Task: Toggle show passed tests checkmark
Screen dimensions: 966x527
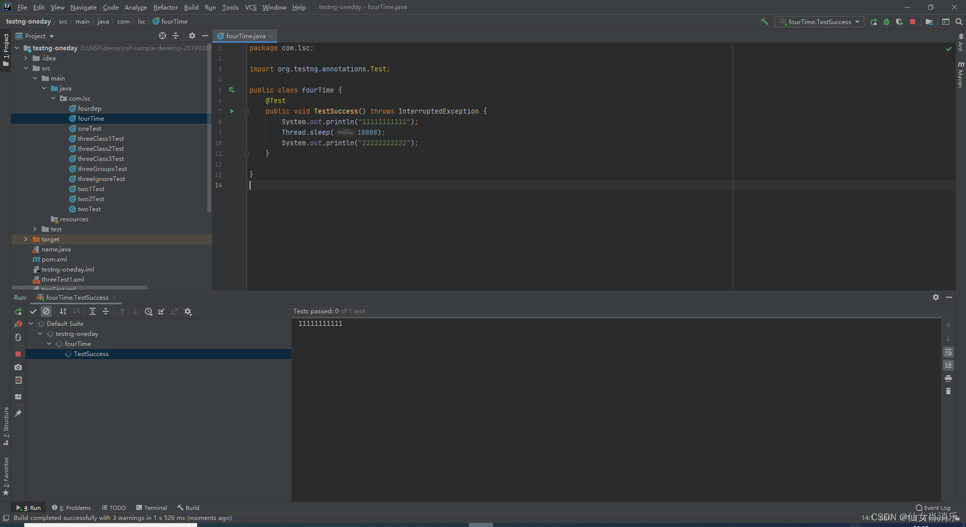Action: [x=33, y=311]
